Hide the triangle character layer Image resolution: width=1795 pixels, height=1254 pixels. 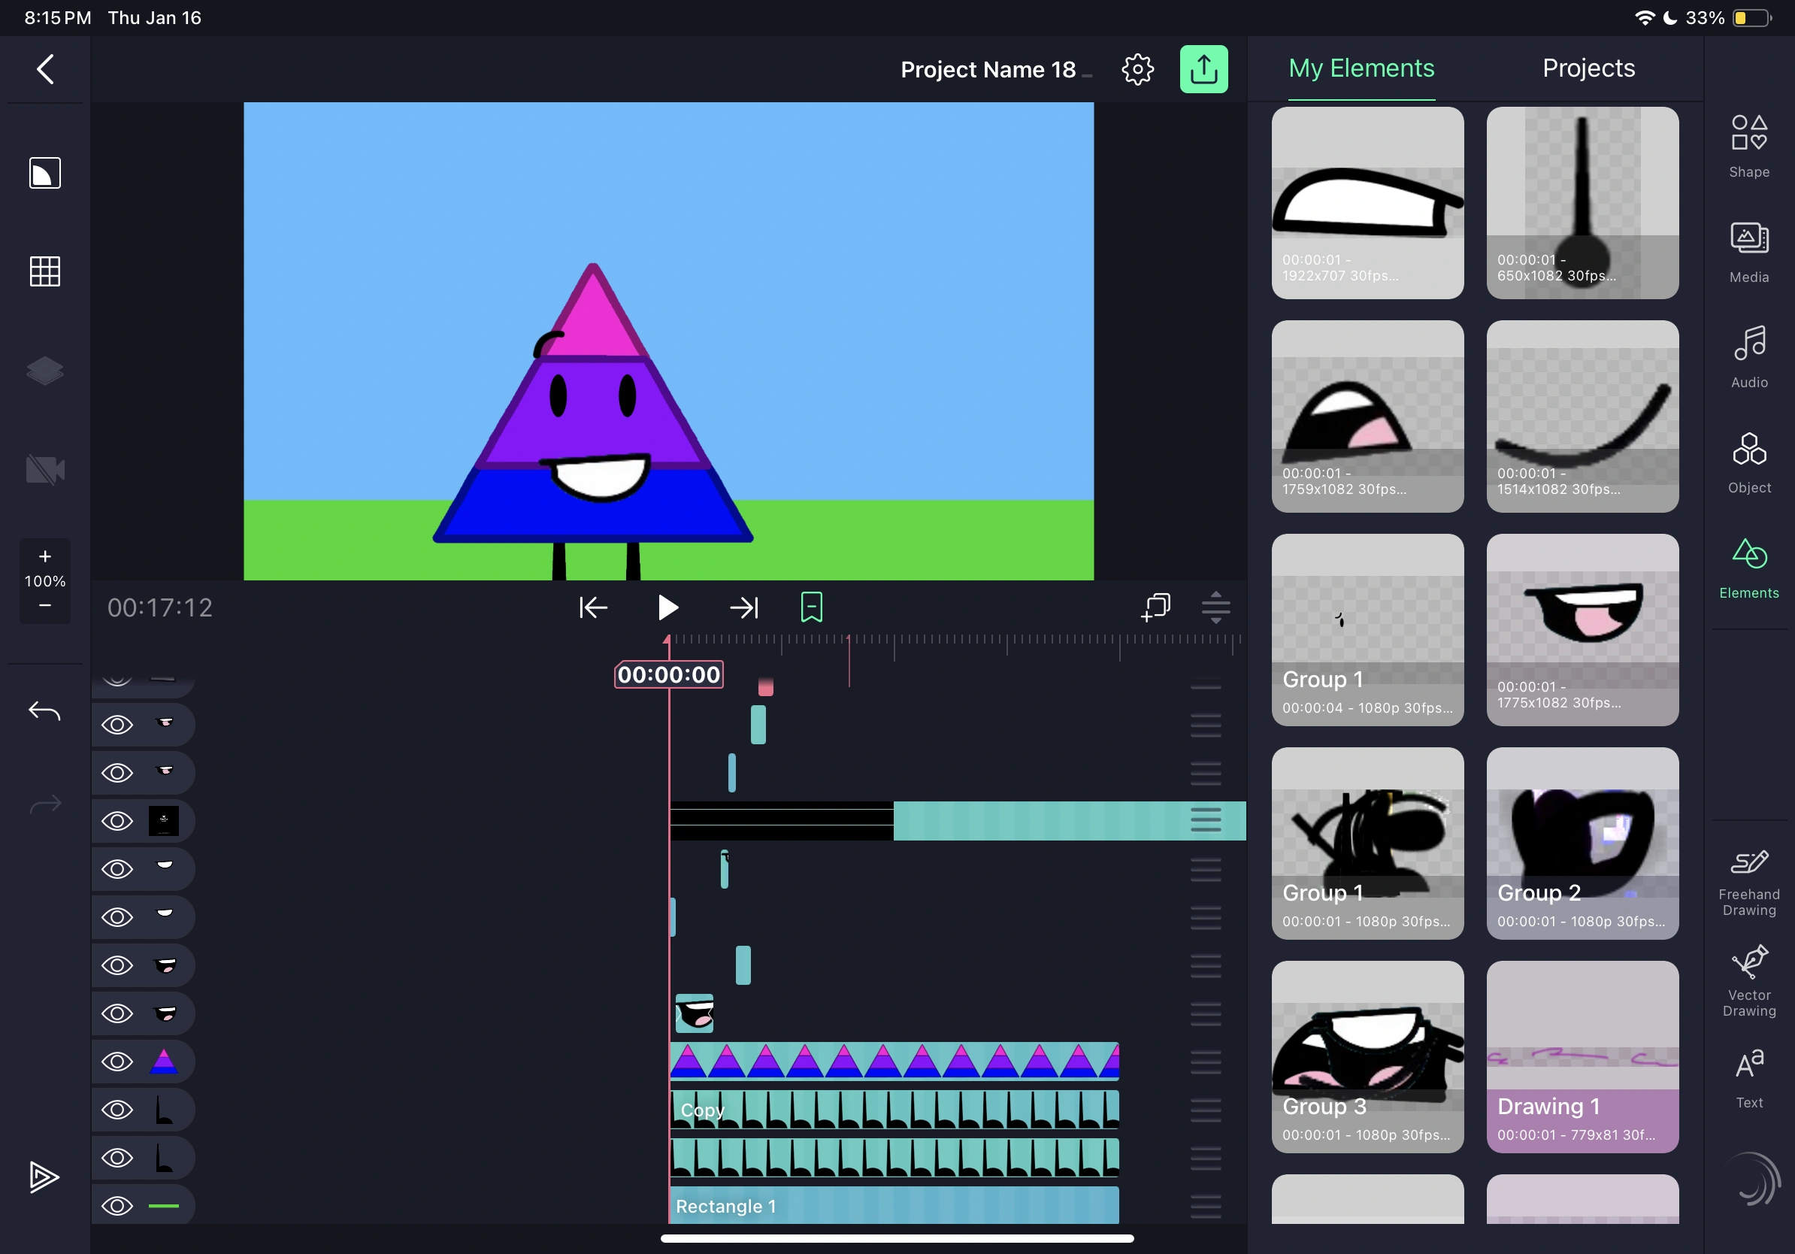(x=117, y=1061)
